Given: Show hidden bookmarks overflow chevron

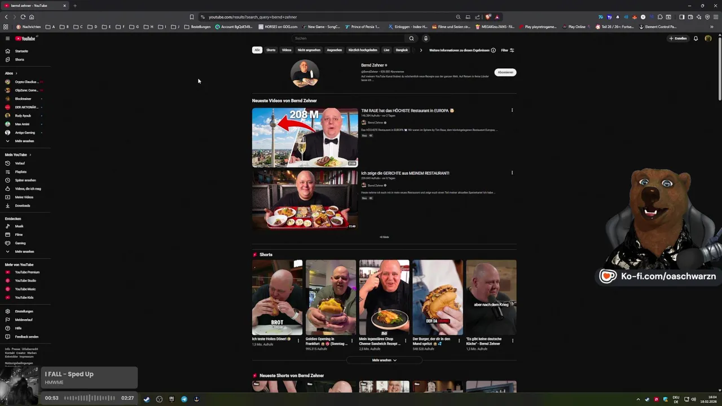Looking at the screenshot, I should point(712,27).
